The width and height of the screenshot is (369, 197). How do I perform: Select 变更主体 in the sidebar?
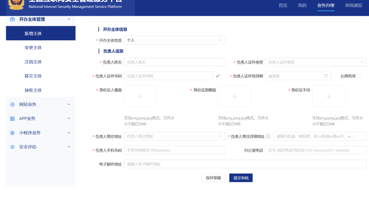(x=33, y=48)
